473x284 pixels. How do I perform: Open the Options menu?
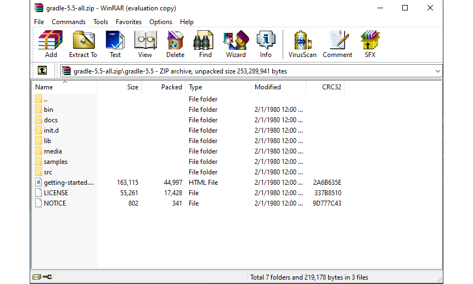point(160,22)
